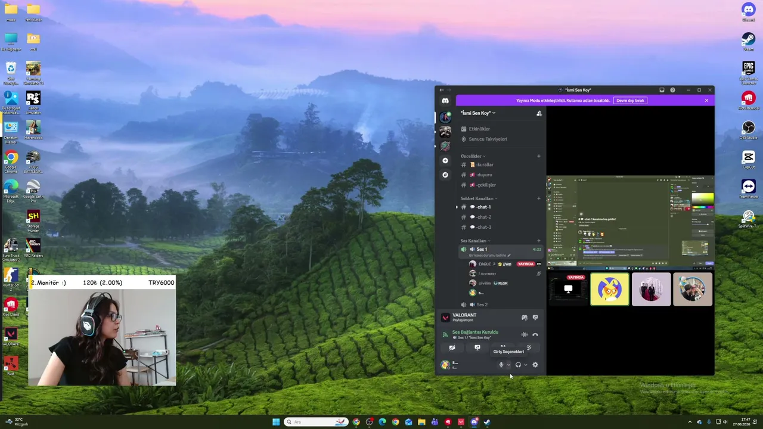Share the VALORANT screen stream icon
This screenshot has width=763, height=429.
[535, 318]
